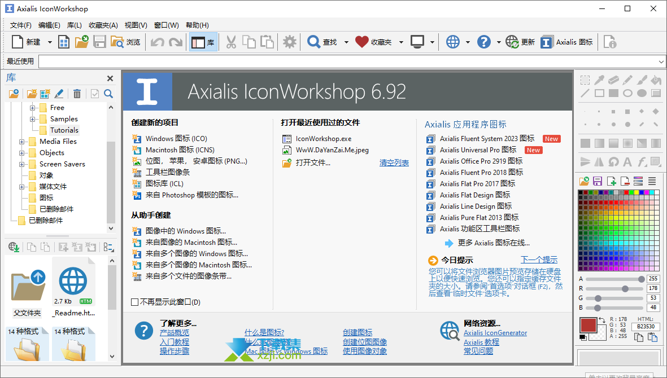This screenshot has width=667, height=378.
Task: Click the cut scissors icon
Action: coord(231,42)
